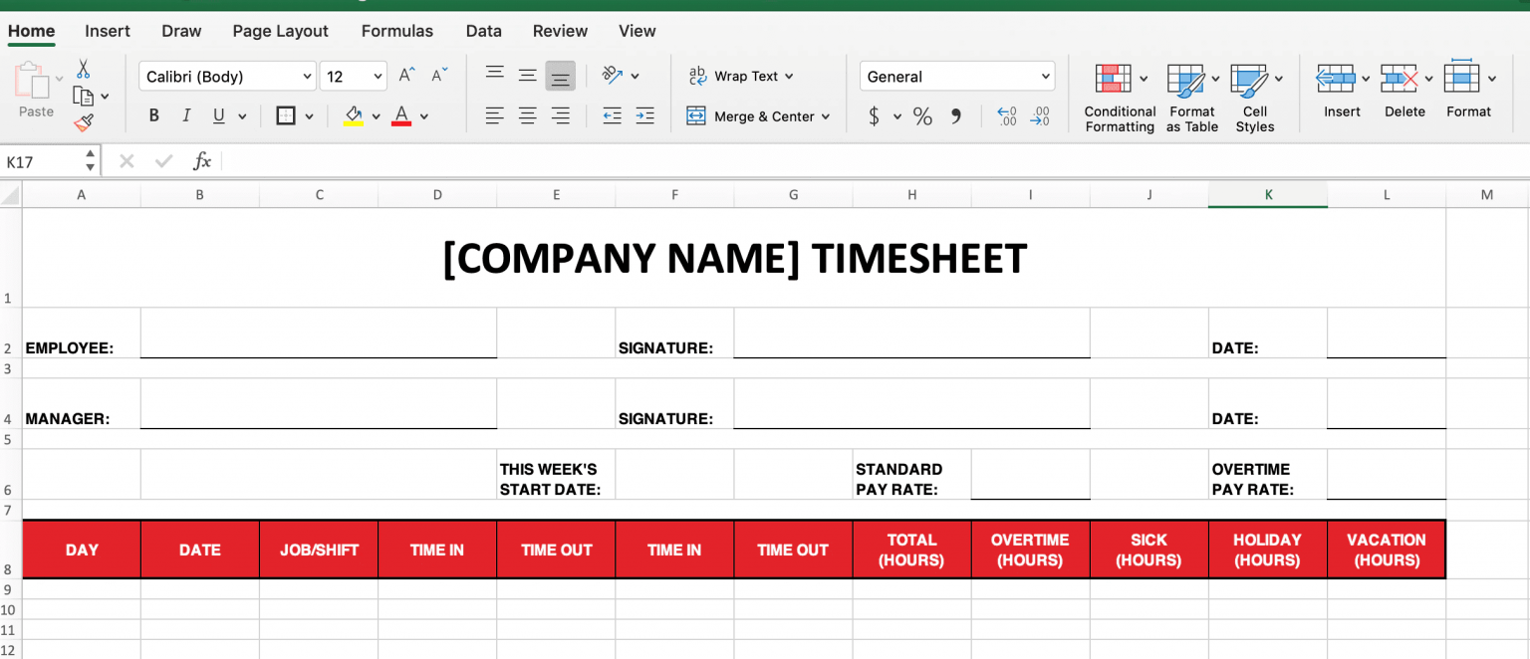Open Conditional Formatting
1530x659 pixels.
click(1120, 99)
